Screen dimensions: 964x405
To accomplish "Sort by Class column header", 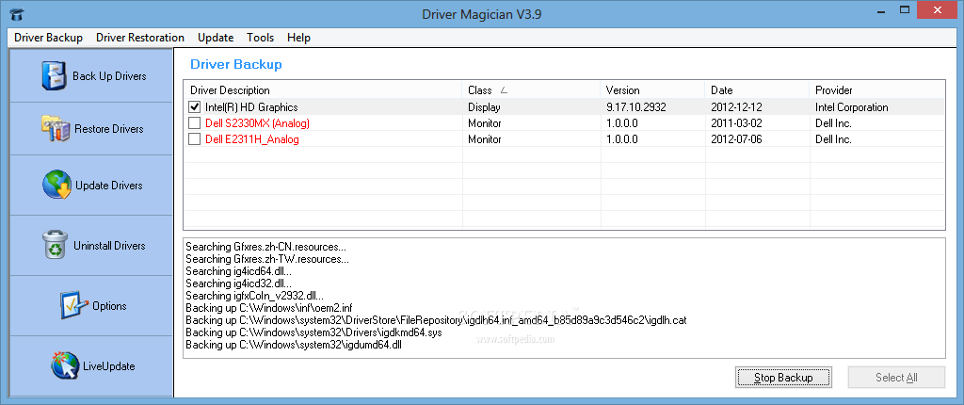I will tap(532, 89).
